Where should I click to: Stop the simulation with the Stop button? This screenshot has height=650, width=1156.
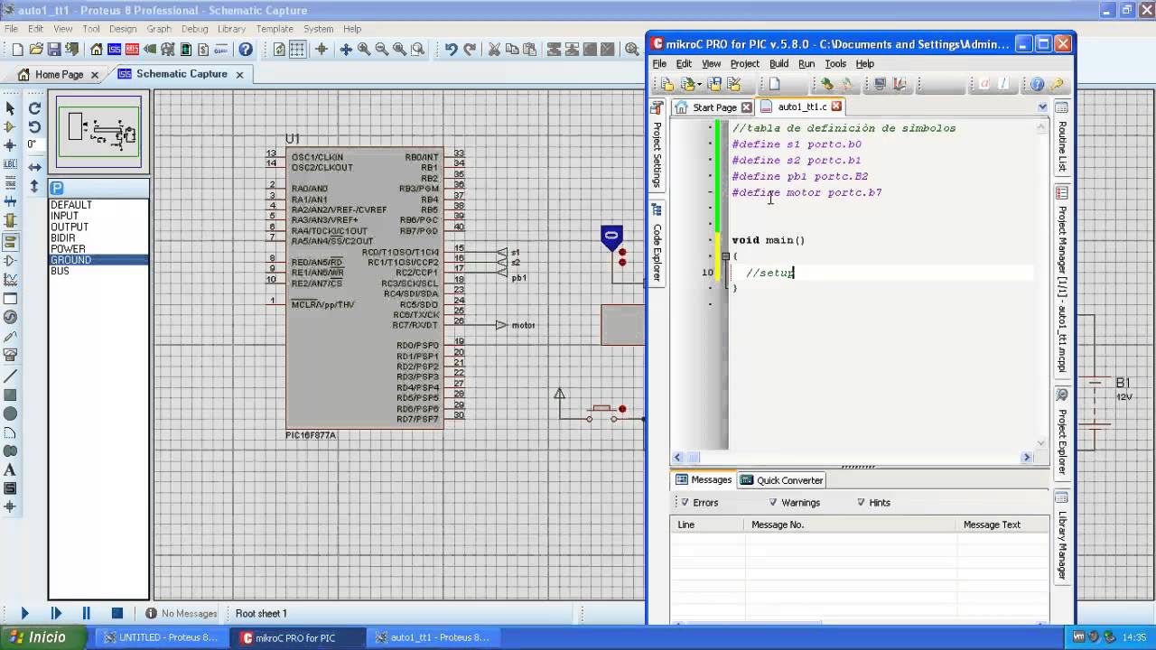[x=117, y=613]
